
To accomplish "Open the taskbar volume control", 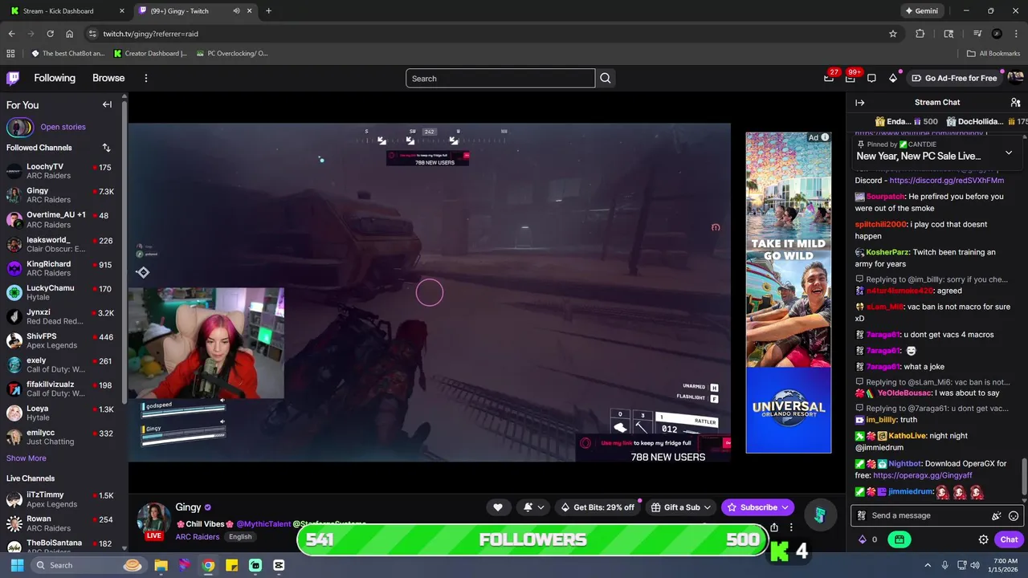I will 975,565.
